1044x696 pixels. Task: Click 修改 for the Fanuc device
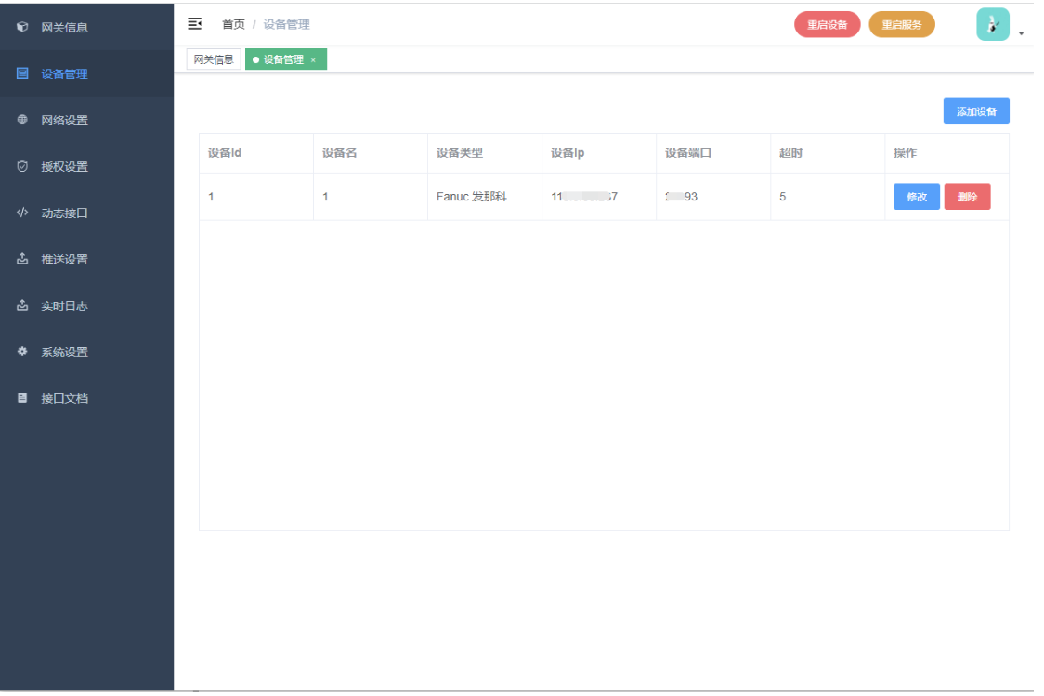tap(916, 197)
